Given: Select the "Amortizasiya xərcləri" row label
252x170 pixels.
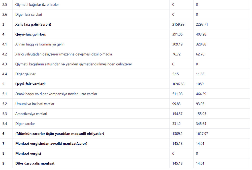Looking at the screenshot, I should coord(31,114).
